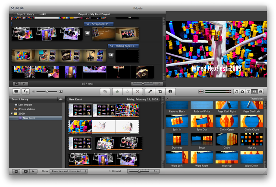
Task: Select the Wipe Left transition
Action: tap(177, 159)
